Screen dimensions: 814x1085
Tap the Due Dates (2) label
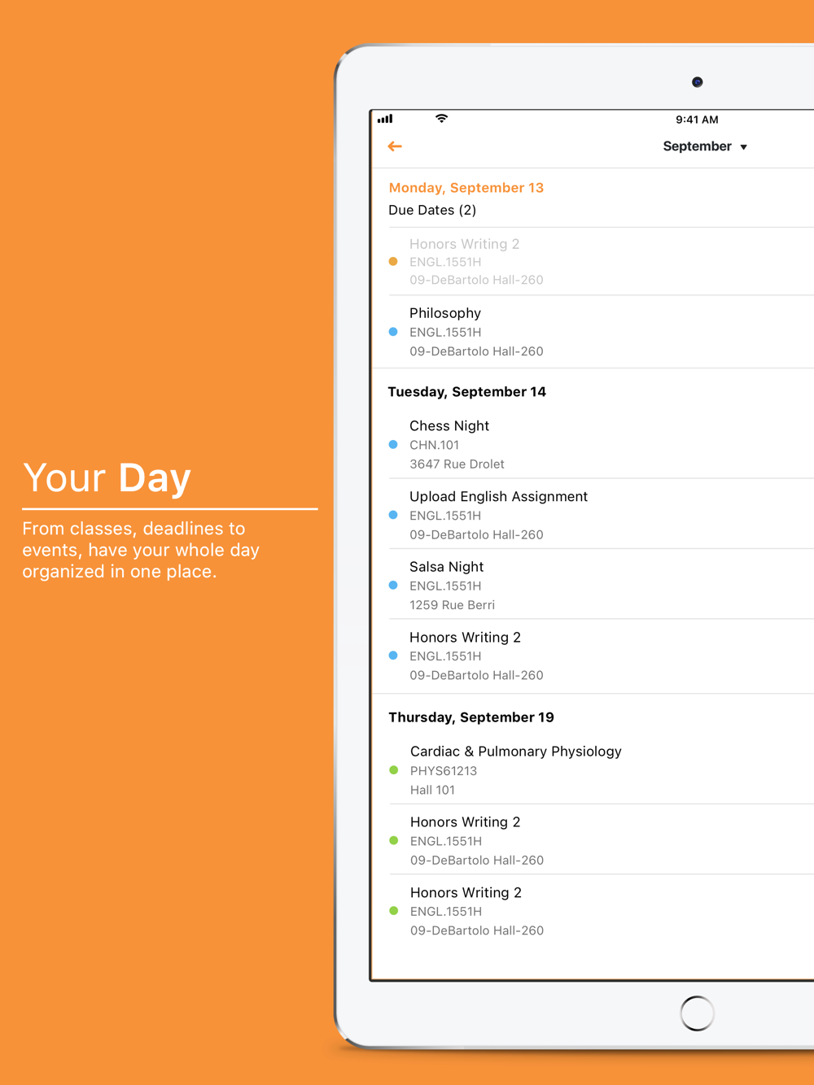coord(432,210)
